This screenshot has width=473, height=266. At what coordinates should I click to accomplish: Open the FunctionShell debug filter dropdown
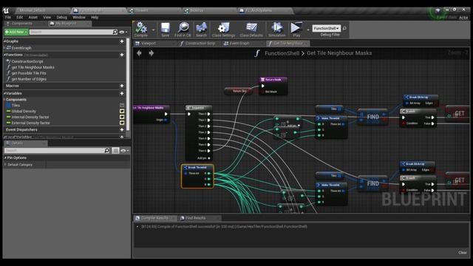(326, 28)
